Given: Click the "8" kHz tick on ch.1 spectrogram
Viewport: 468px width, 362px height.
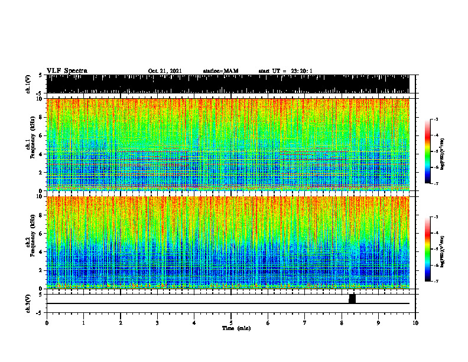Looking at the screenshot, I should point(41,117).
